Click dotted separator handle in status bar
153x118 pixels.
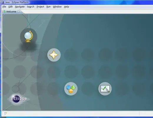pos(139,114)
